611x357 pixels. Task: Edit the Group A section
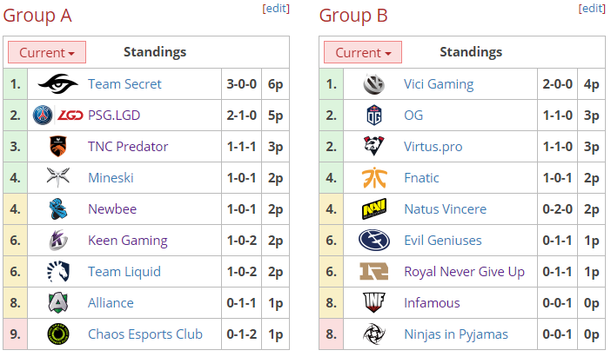coord(276,8)
